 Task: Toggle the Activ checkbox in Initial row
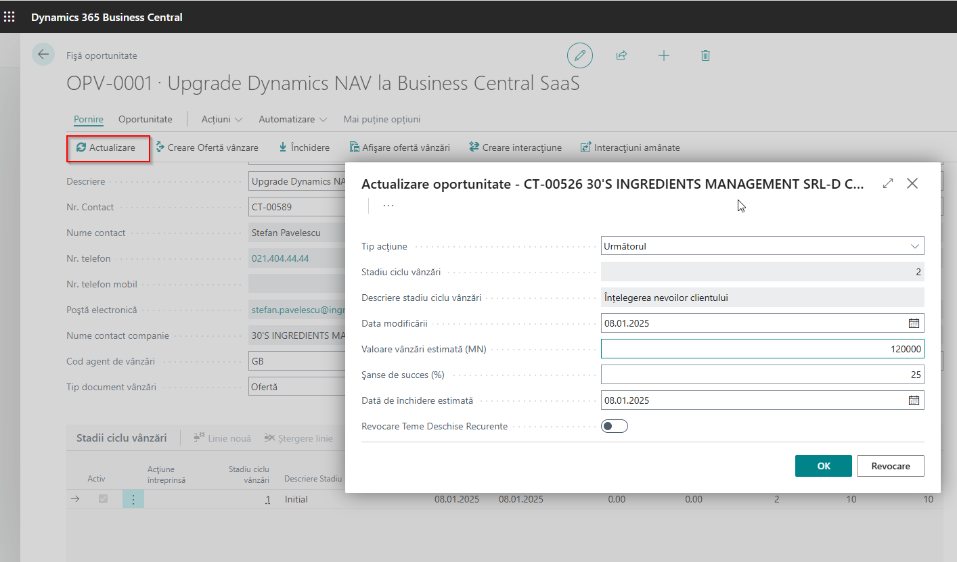click(104, 499)
